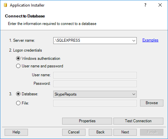Select the Database radio button

[x=18, y=94]
